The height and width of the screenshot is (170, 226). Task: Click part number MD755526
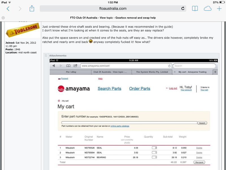pyautogui.click(x=90, y=148)
